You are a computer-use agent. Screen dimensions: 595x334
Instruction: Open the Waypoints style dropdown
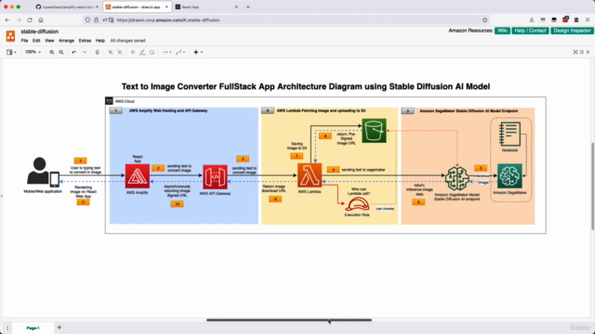[180, 52]
